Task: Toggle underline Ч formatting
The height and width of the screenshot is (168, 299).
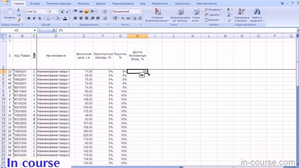Action: pyautogui.click(x=39, y=18)
